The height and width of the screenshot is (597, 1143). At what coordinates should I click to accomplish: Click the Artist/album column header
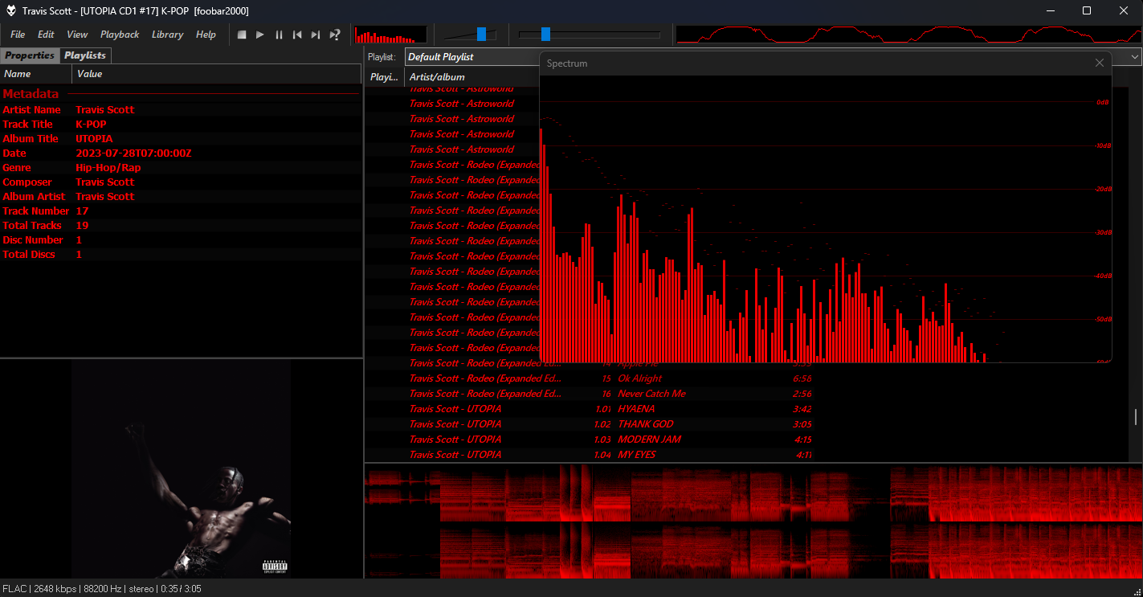[472, 77]
